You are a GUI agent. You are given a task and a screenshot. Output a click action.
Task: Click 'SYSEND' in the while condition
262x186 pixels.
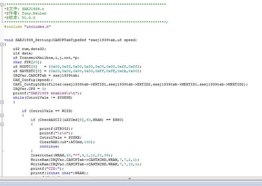[64, 98]
